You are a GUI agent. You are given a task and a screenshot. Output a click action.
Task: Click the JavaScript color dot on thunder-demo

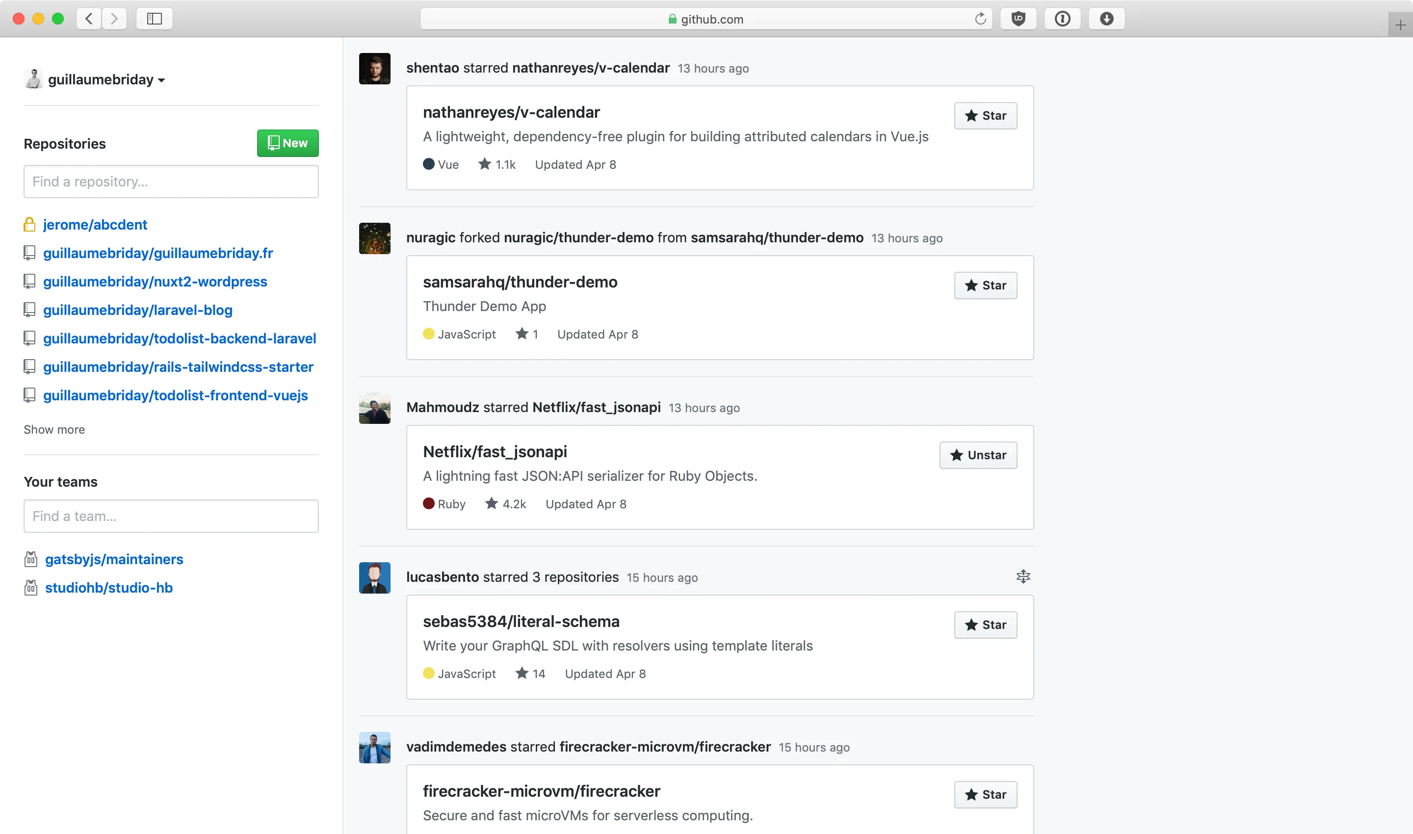[429, 334]
